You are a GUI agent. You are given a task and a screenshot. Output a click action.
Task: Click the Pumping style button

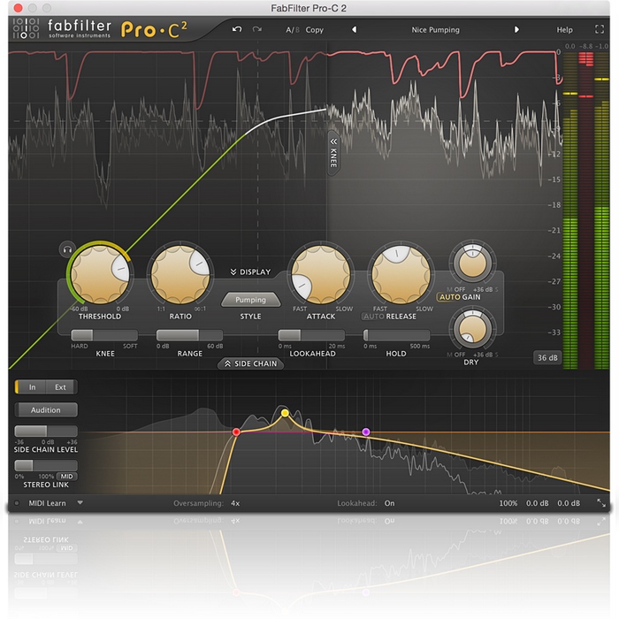(x=250, y=300)
